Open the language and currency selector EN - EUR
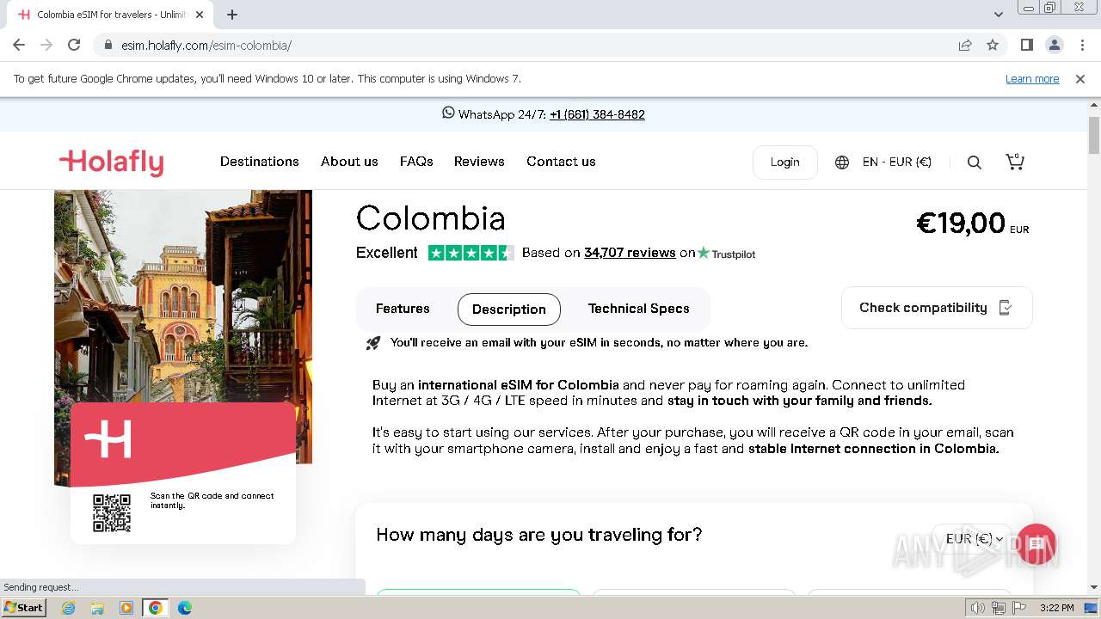 coord(897,162)
